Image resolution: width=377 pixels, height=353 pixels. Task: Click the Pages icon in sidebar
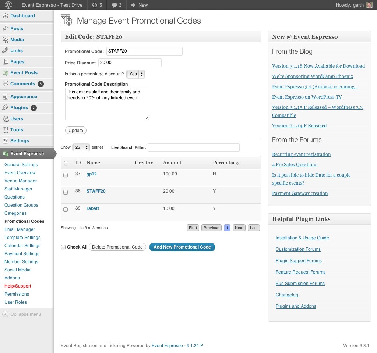[5, 62]
